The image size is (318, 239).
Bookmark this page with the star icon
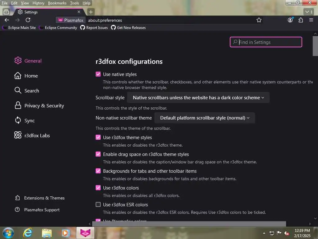(259, 20)
